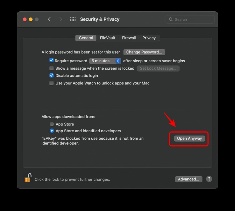The width and height of the screenshot is (235, 211).
Task: Enable Show a message when screen is locked
Action: tap(51, 68)
